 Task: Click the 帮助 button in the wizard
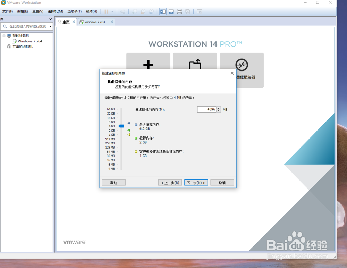pyautogui.click(x=113, y=183)
